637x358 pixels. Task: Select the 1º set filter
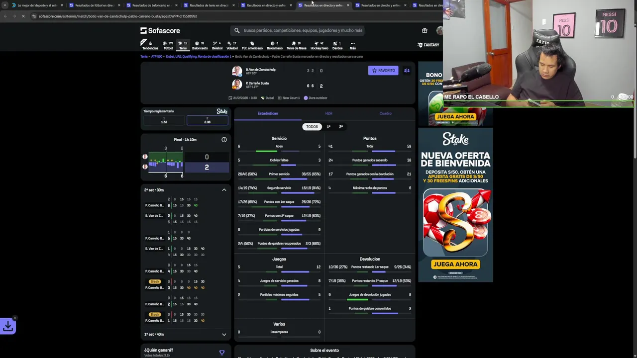(328, 127)
